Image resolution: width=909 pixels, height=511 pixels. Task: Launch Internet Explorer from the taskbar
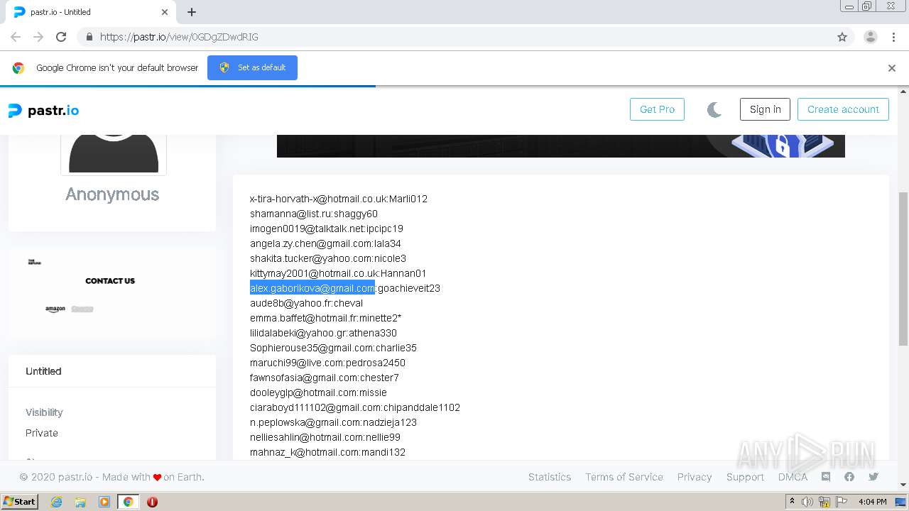click(56, 502)
